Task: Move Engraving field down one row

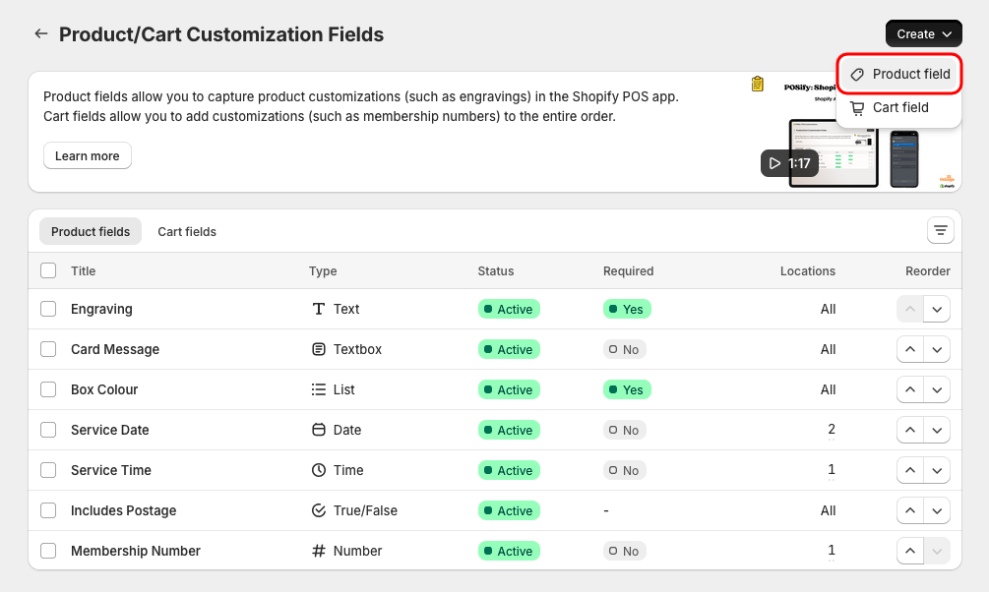Action: tap(937, 309)
